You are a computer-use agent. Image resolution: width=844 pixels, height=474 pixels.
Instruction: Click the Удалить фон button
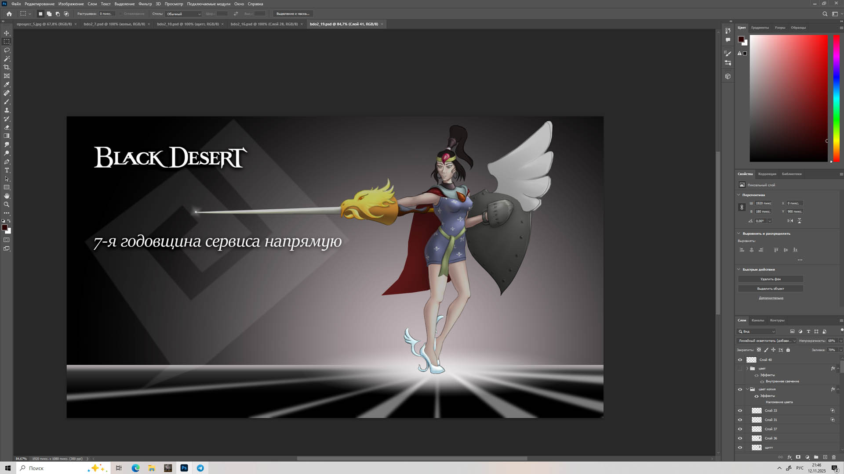(770, 279)
